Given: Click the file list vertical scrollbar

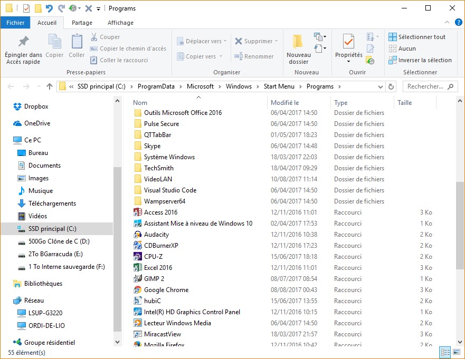Looking at the screenshot, I should (x=460, y=221).
